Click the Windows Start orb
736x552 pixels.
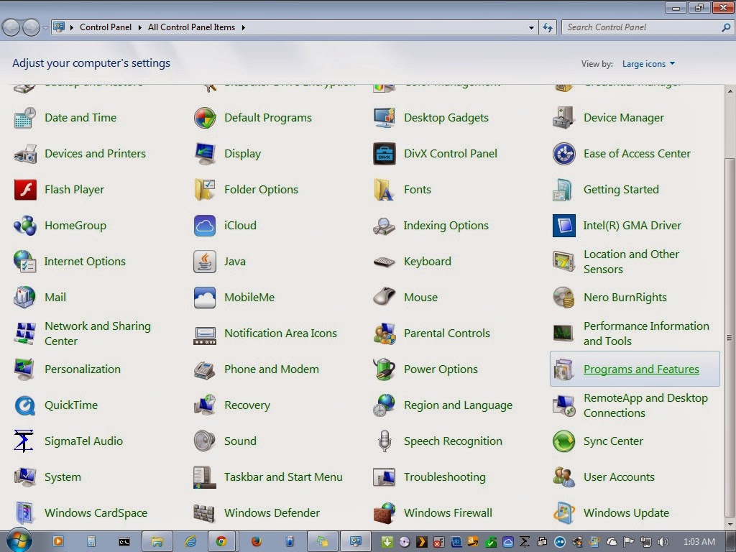(19, 540)
